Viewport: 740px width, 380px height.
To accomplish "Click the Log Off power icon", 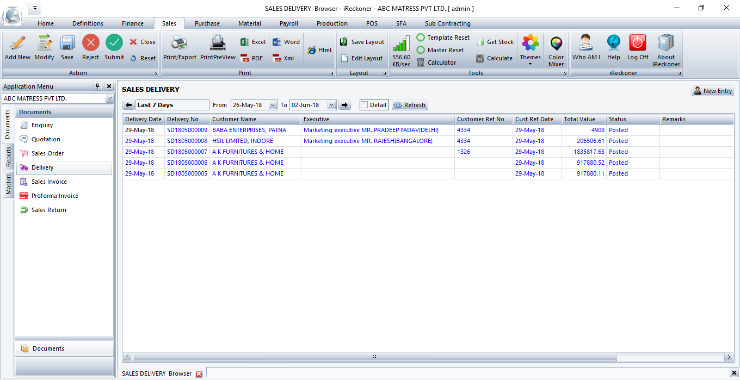I will (x=637, y=43).
